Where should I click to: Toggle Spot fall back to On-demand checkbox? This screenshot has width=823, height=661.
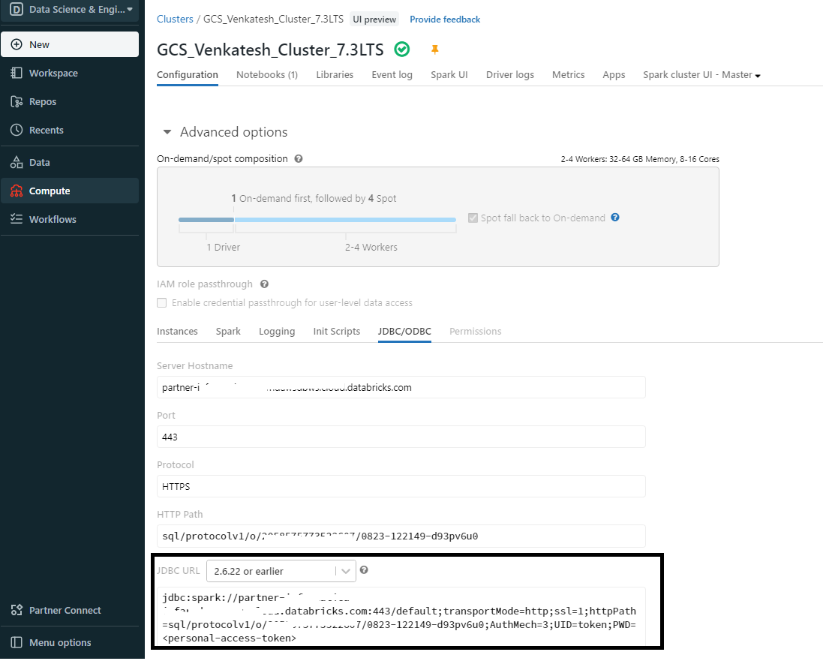coord(473,218)
